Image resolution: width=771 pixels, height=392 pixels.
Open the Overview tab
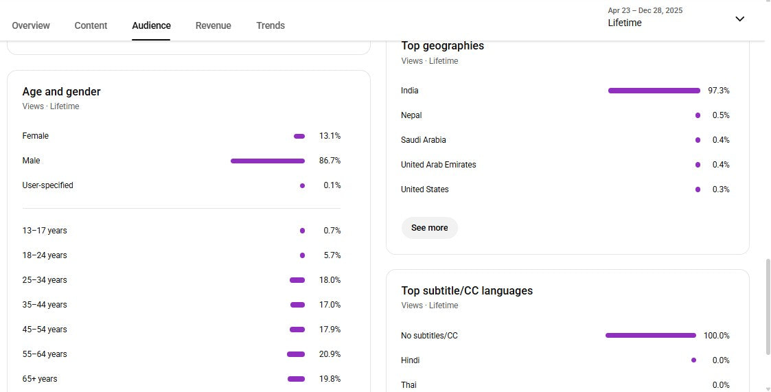31,25
